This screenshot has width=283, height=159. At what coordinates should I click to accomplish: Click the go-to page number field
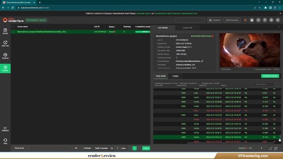pos(118,148)
